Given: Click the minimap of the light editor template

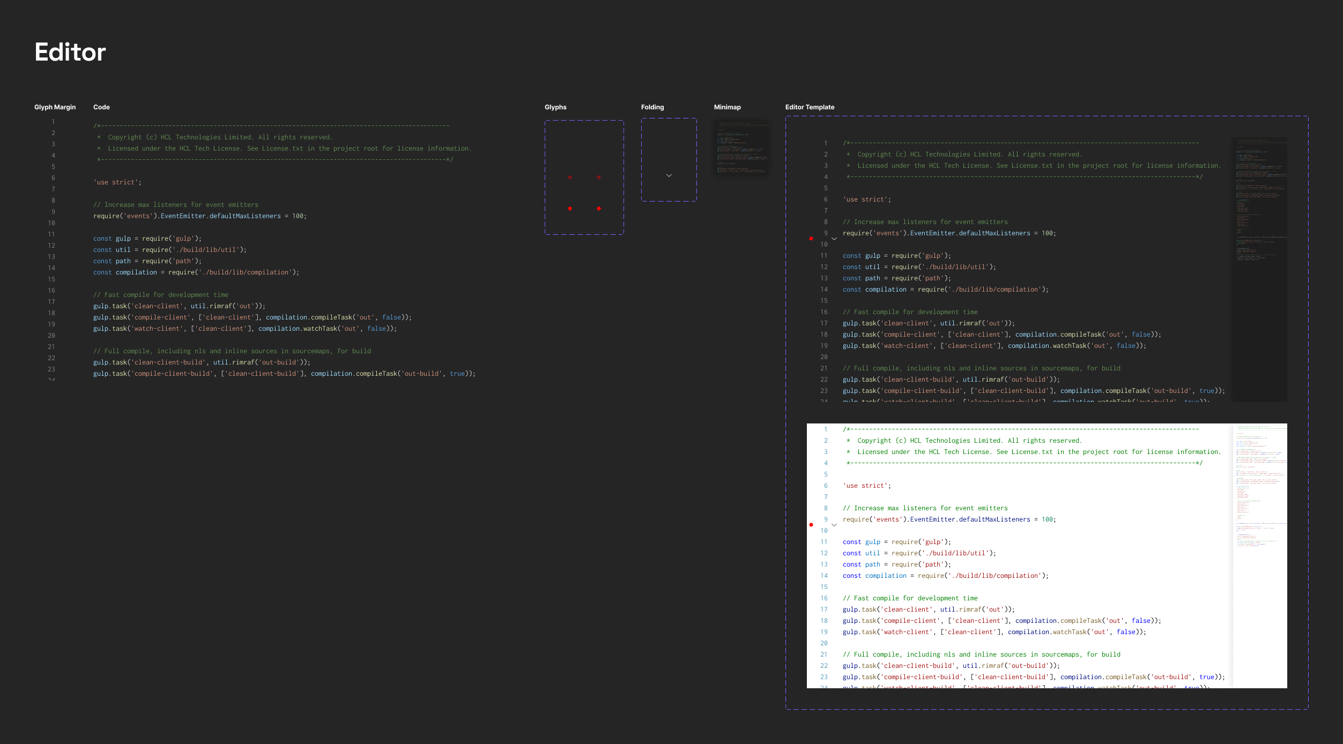Looking at the screenshot, I should pyautogui.click(x=1260, y=555).
